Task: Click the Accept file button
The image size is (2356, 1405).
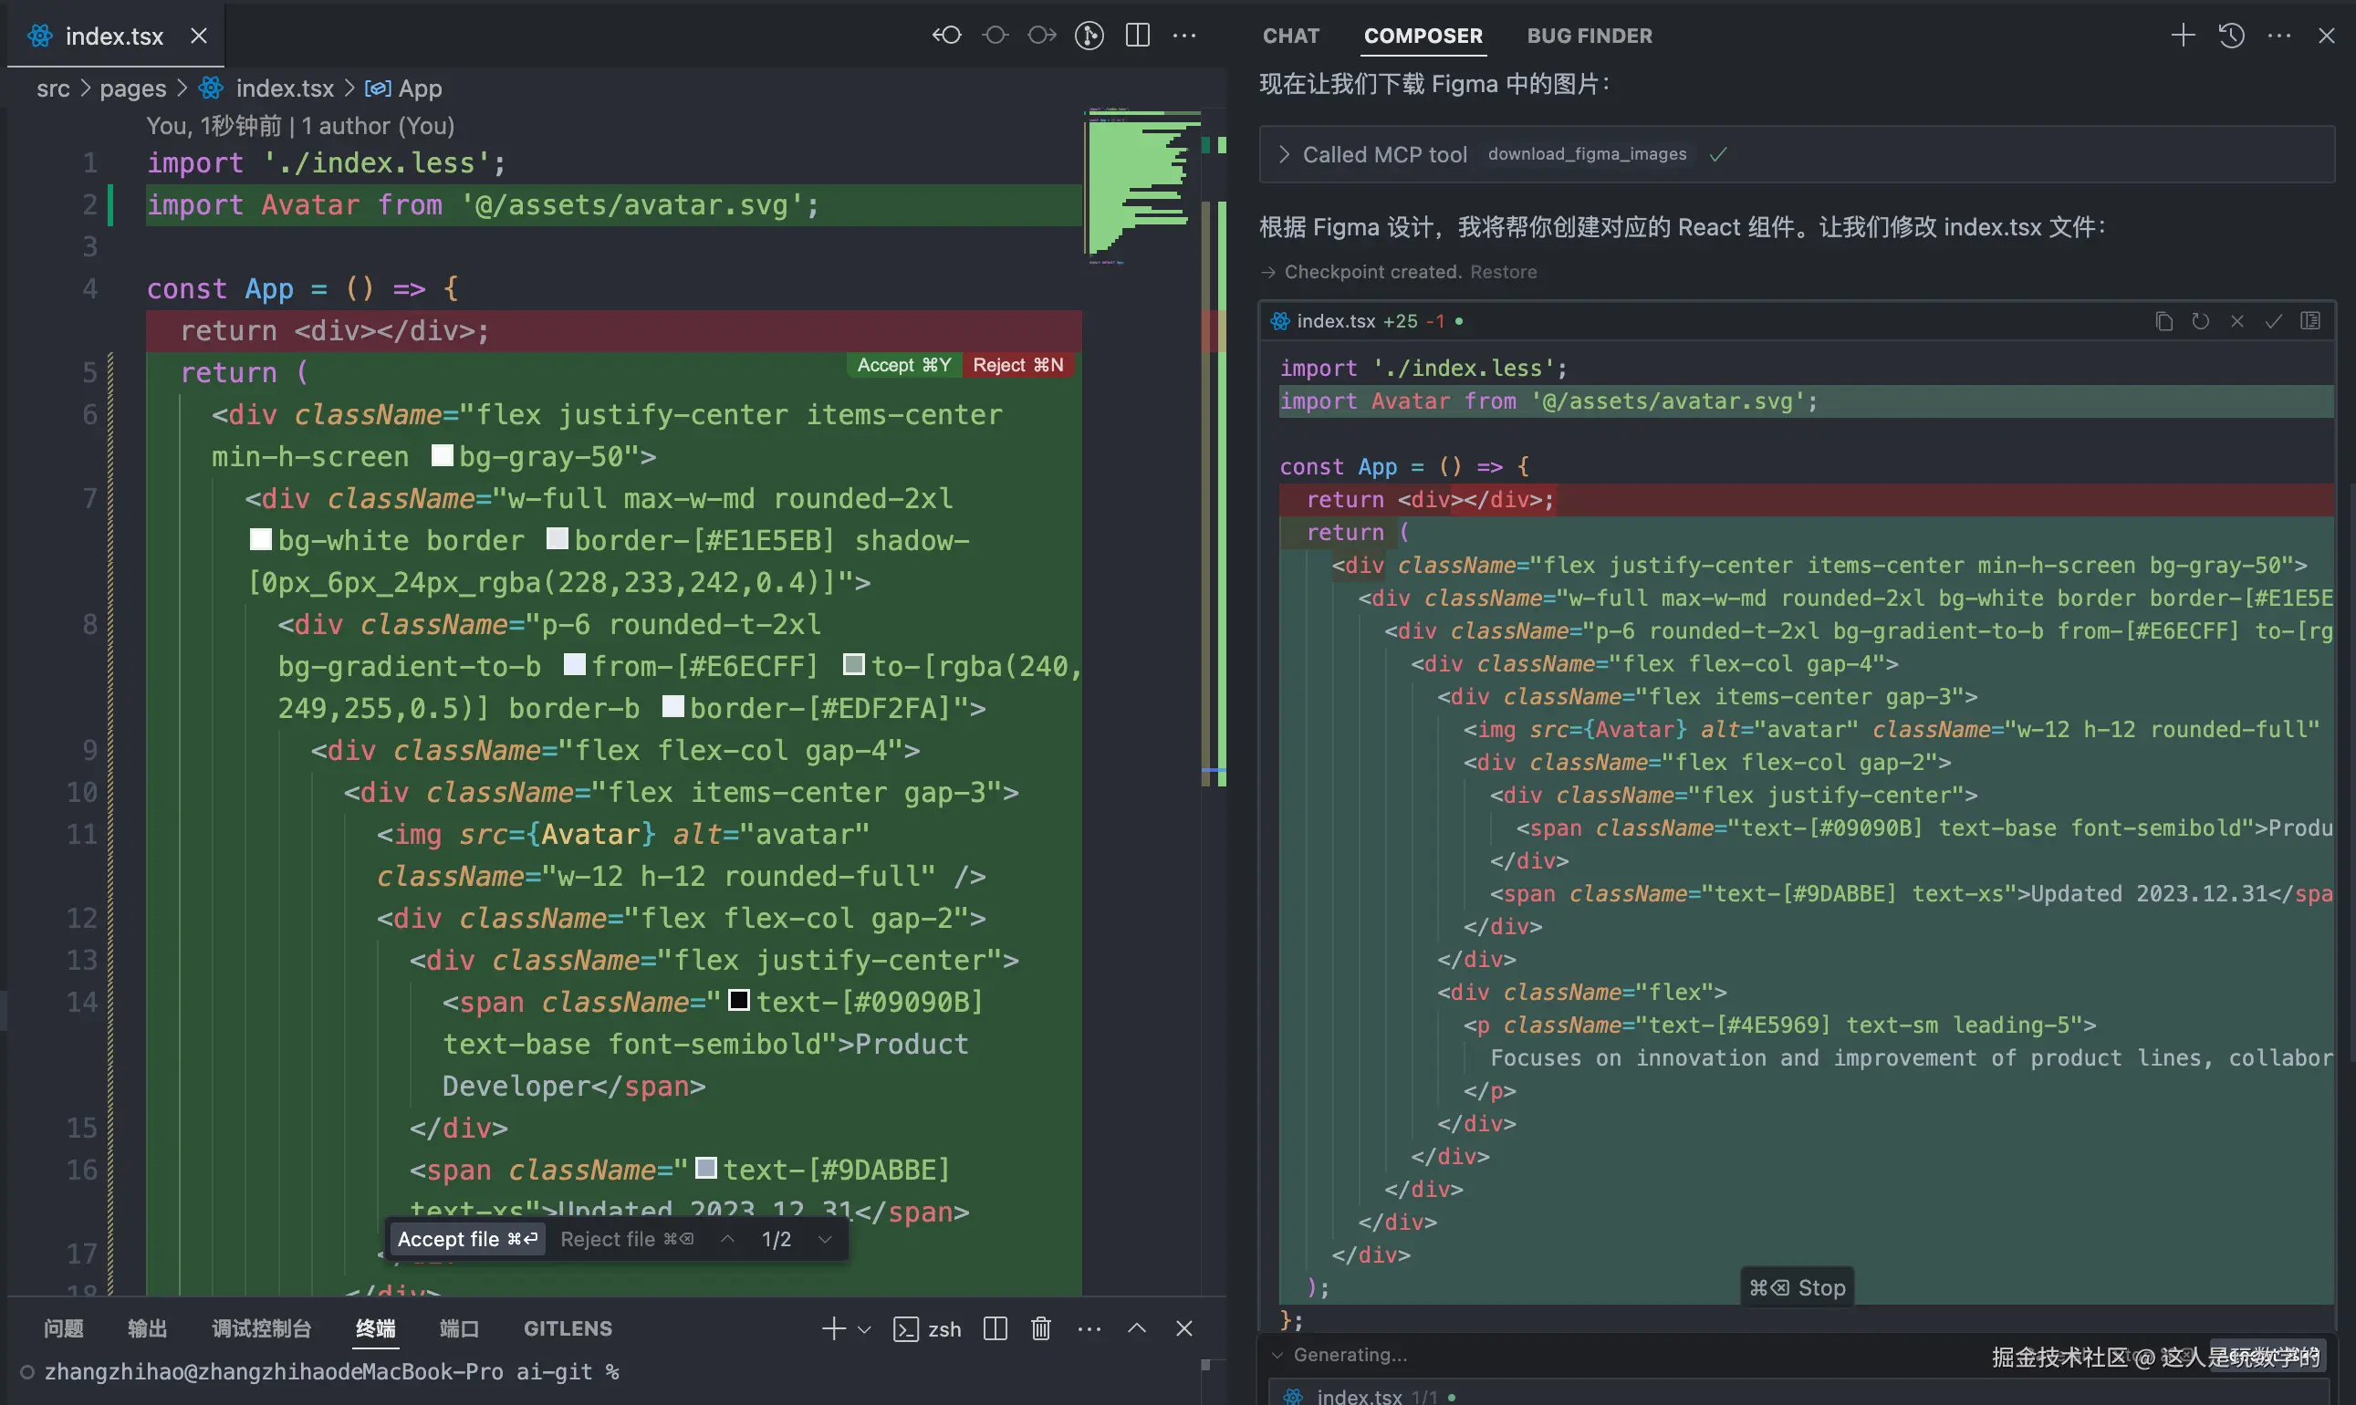Action: (x=467, y=1239)
